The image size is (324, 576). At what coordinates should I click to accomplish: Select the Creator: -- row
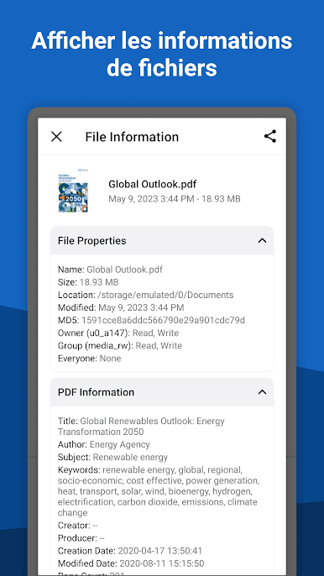(x=77, y=525)
